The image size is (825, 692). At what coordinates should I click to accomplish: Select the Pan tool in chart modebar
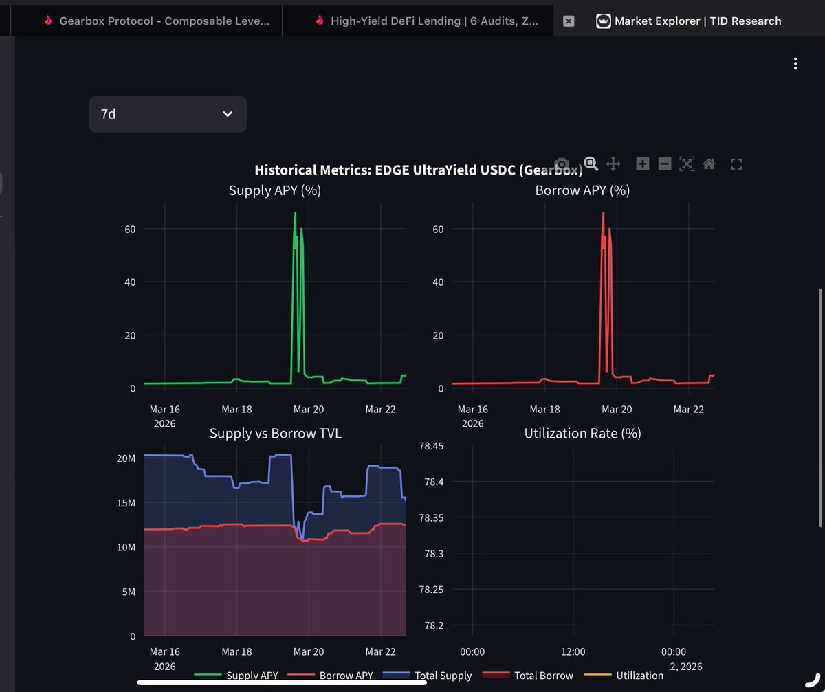[613, 164]
